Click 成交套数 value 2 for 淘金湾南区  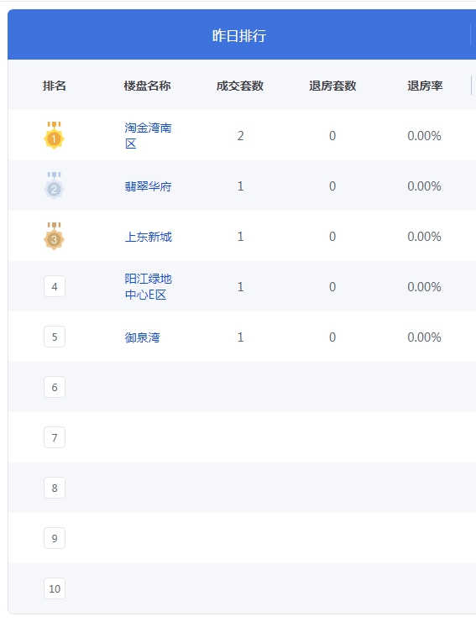tap(240, 136)
